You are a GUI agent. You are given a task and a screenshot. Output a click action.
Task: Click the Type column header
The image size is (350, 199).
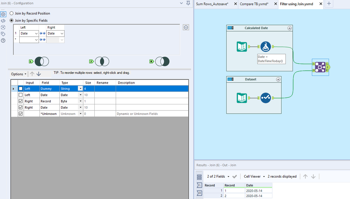[x=71, y=83]
